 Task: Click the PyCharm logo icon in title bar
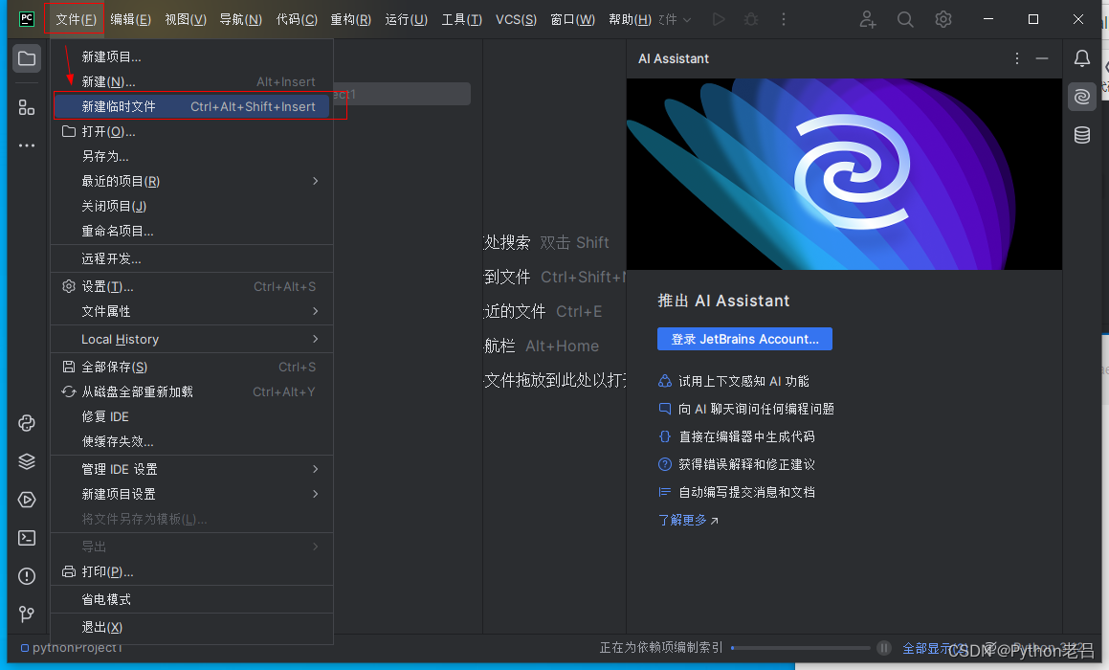click(27, 19)
